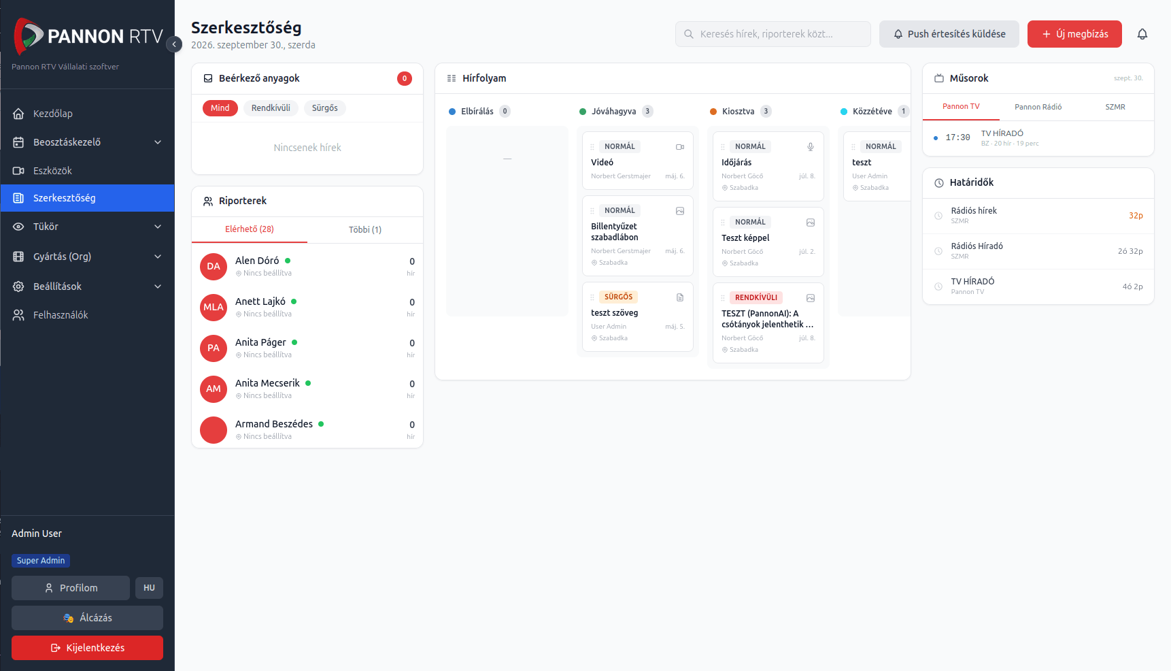
Task: Expand the Gyártás (Org) chevron
Action: [158, 257]
